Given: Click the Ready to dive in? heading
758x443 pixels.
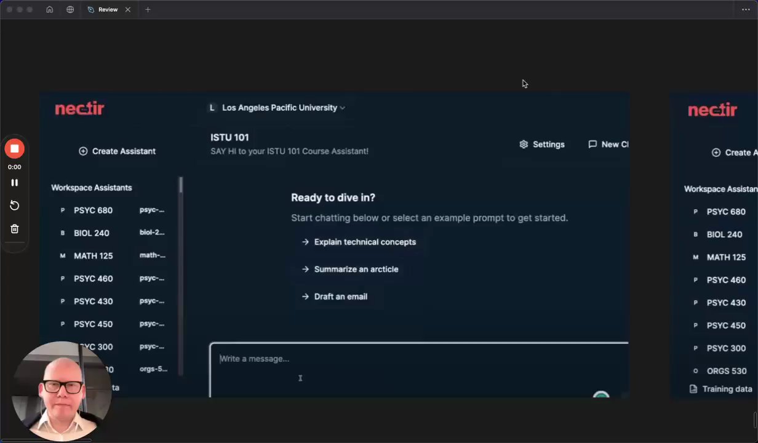Looking at the screenshot, I should tap(333, 198).
